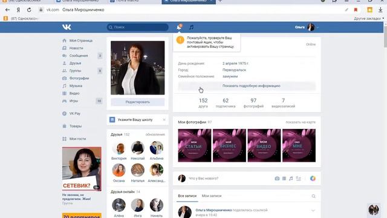Attach photo with the camera icon

pos(277,179)
